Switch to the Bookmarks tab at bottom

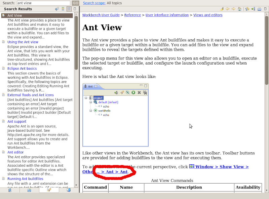(x=69, y=190)
